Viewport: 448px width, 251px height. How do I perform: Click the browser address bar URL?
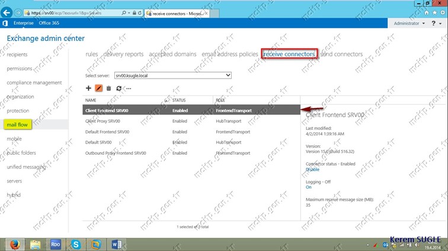point(66,13)
